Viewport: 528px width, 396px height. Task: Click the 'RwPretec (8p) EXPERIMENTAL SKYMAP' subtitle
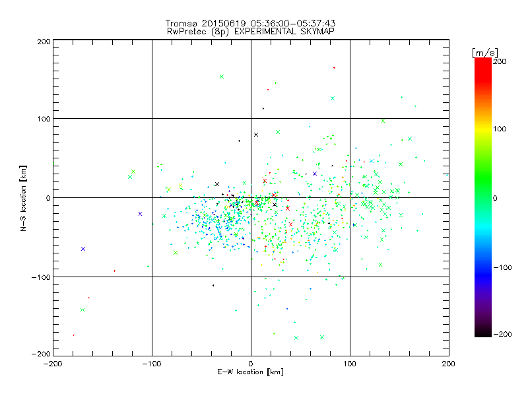[251, 32]
